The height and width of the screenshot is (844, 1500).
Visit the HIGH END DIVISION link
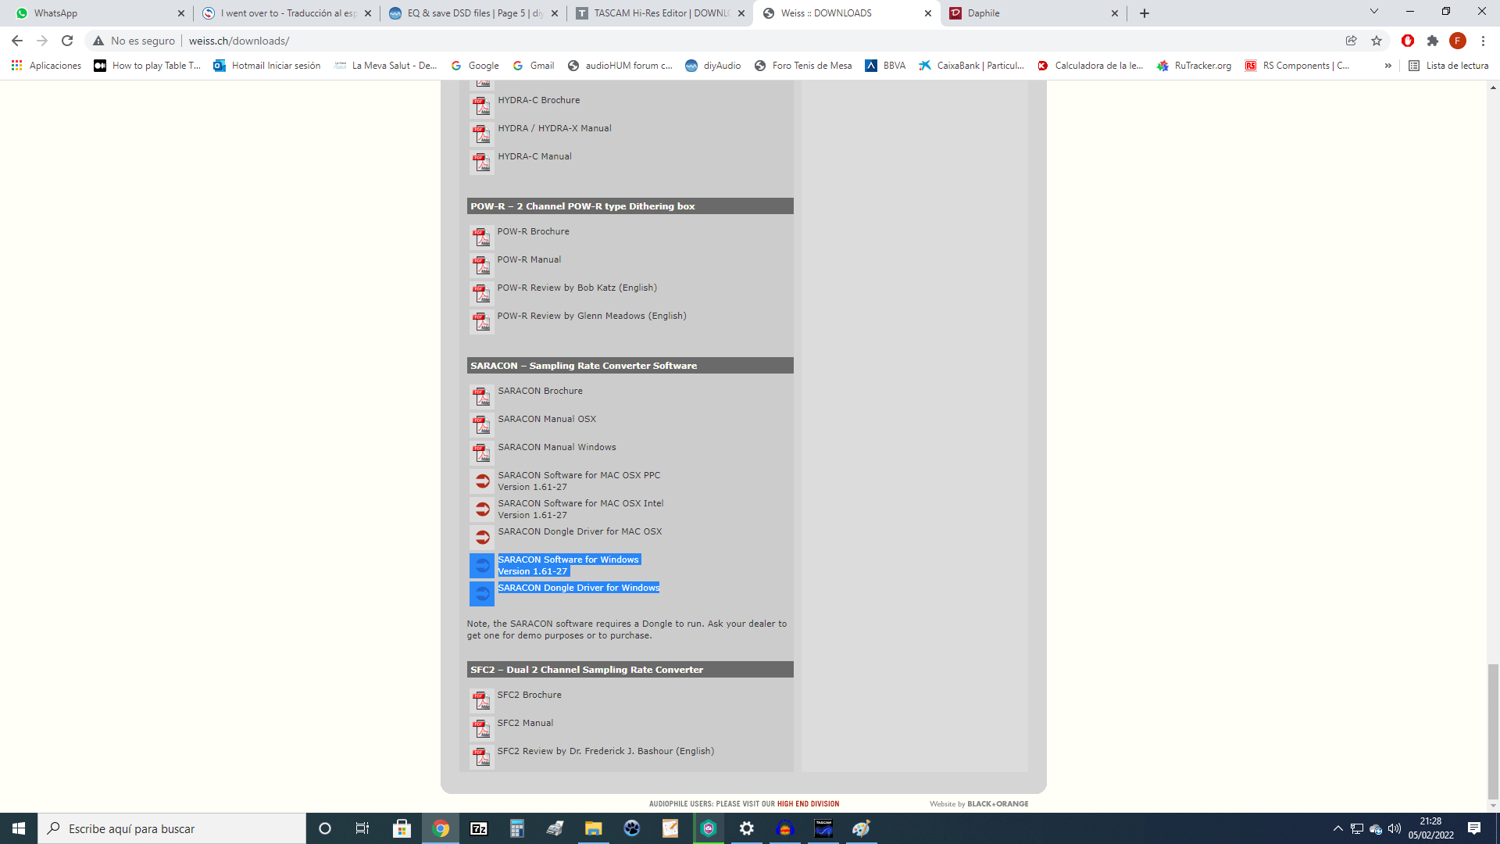click(x=808, y=803)
